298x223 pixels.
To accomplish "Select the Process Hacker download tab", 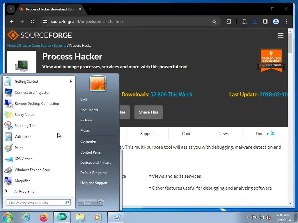I will [50, 9].
